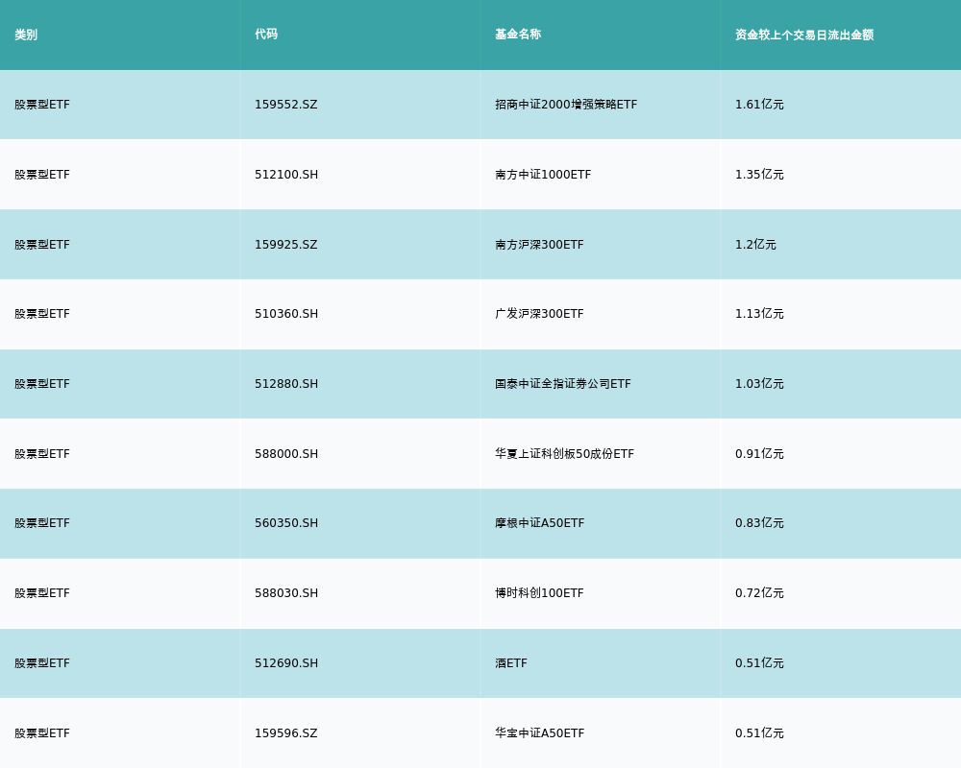Click the 酒ETF fund name
The height and width of the screenshot is (768, 961).
[x=511, y=663]
